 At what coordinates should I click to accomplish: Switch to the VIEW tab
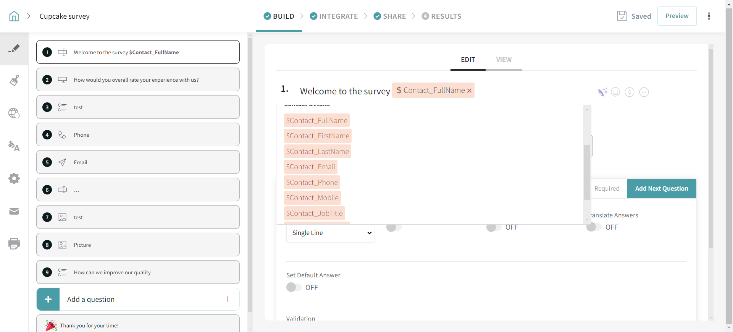tap(504, 60)
